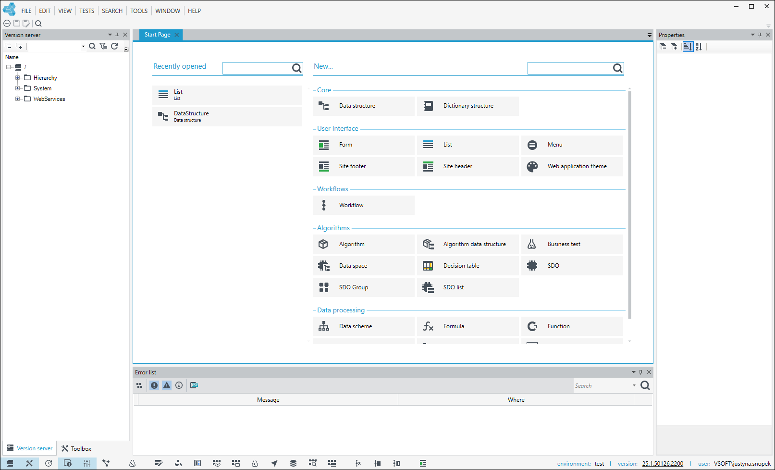Click the Error list search magnifier
Image resolution: width=775 pixels, height=470 pixels.
coord(645,385)
